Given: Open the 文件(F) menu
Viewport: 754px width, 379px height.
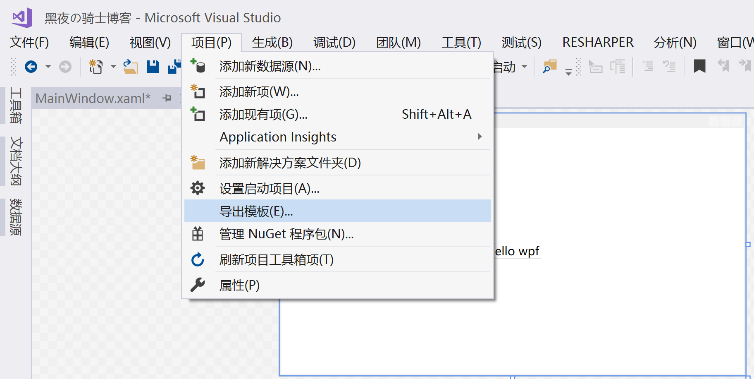Looking at the screenshot, I should 29,42.
